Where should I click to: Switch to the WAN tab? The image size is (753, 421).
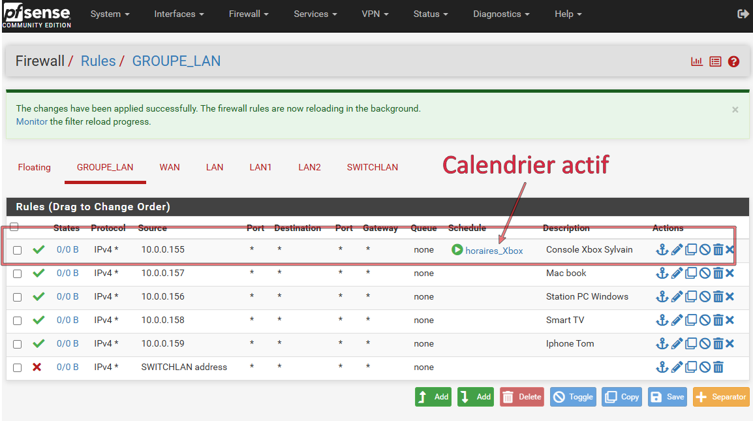click(x=170, y=167)
